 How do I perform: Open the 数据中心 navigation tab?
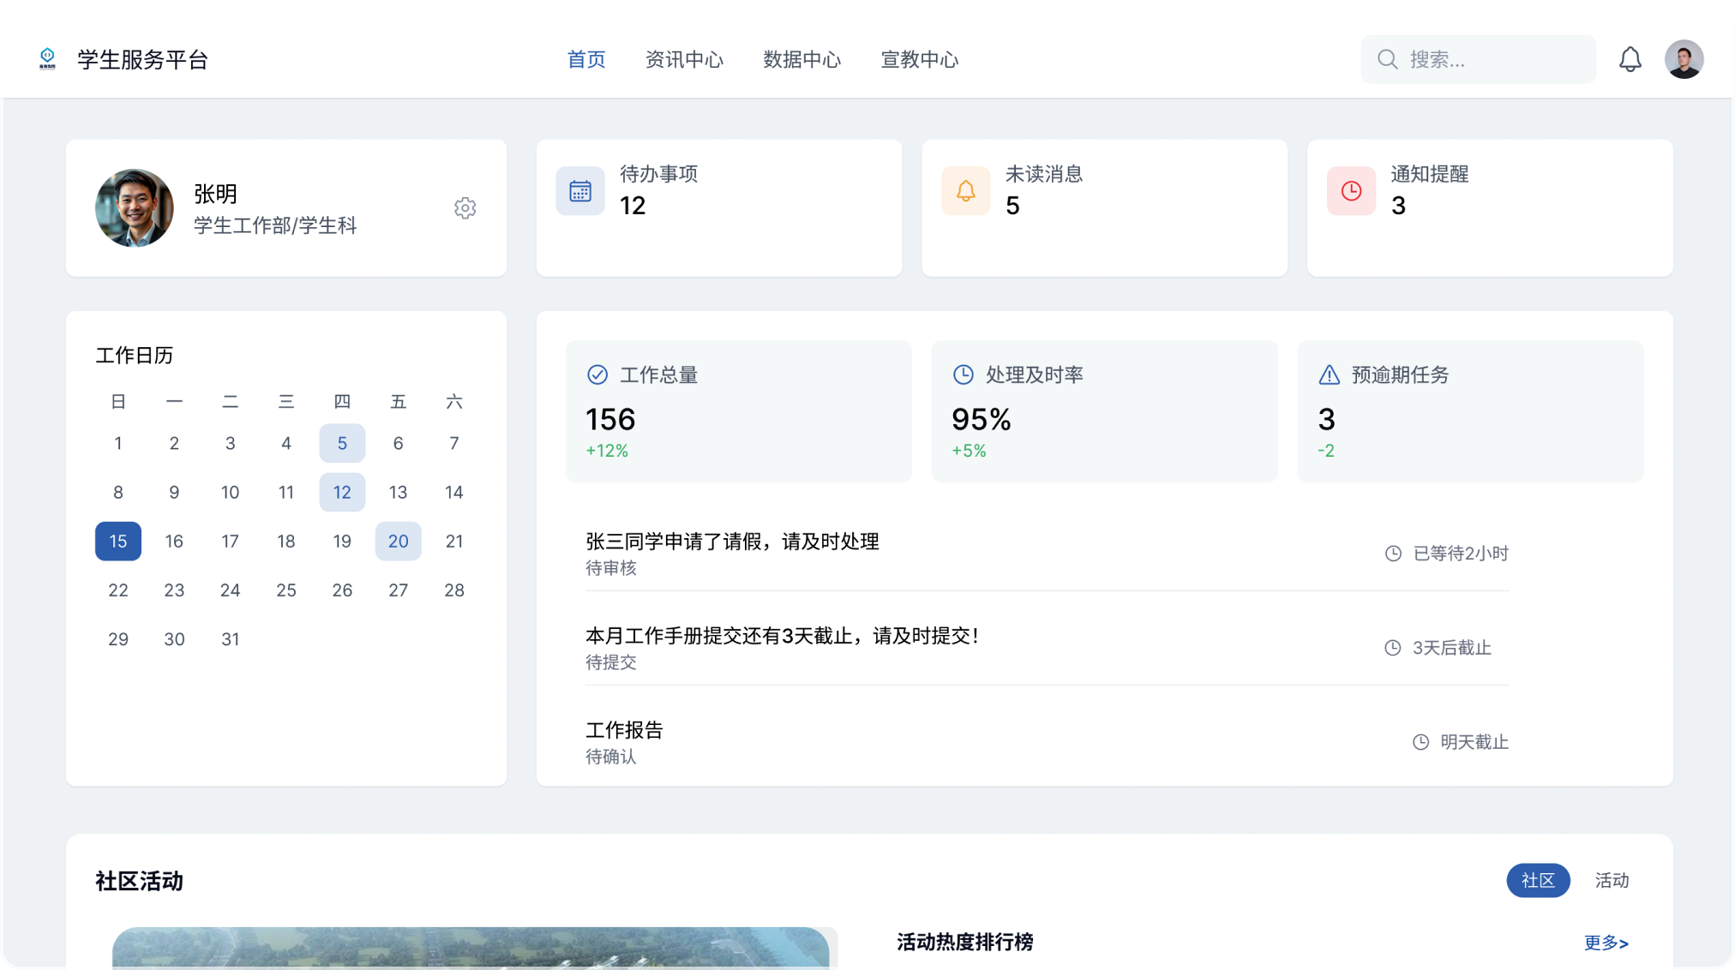tap(801, 59)
